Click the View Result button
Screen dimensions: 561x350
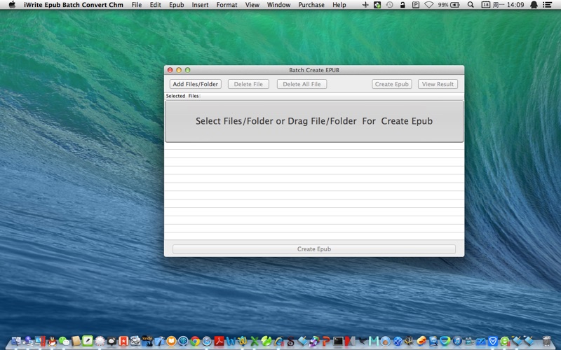click(x=438, y=84)
